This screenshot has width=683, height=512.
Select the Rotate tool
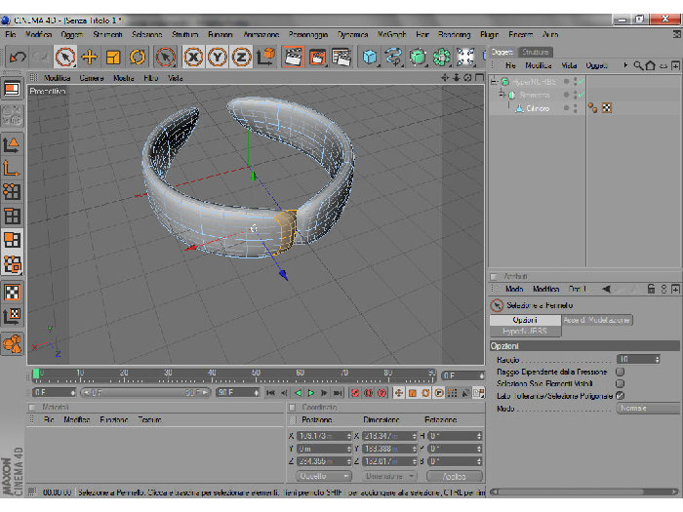click(138, 57)
